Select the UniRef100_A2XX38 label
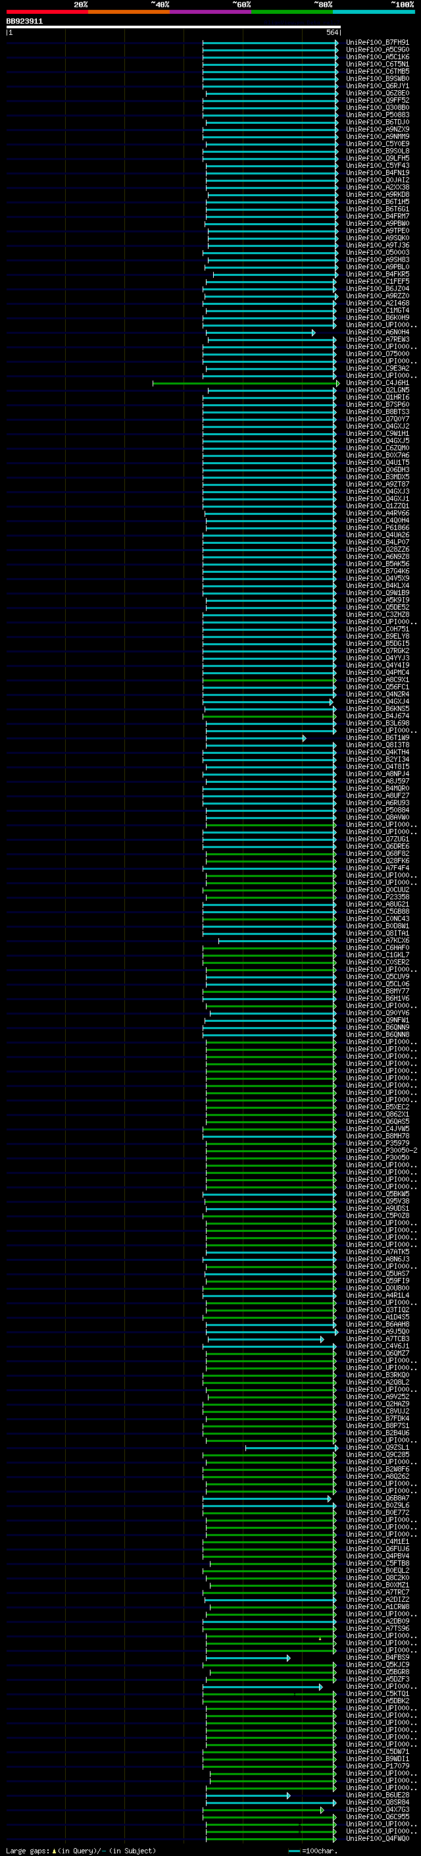This screenshot has height=1856, width=421. point(377,188)
